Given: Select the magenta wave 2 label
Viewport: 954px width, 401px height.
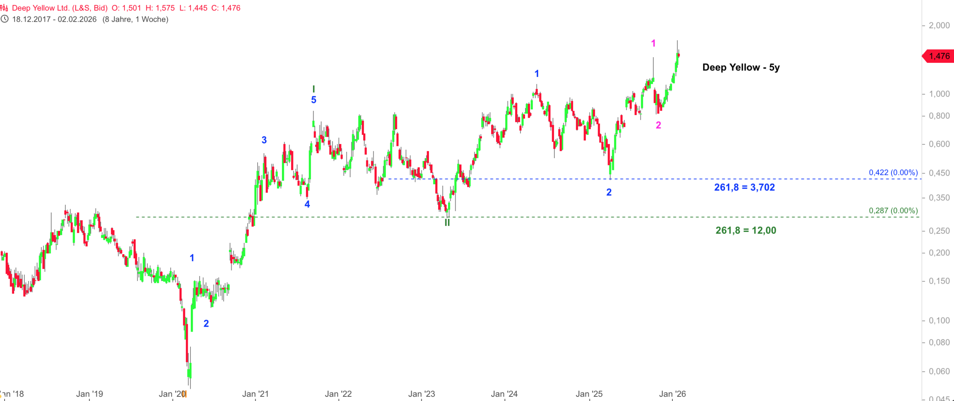Looking at the screenshot, I should pos(658,125).
